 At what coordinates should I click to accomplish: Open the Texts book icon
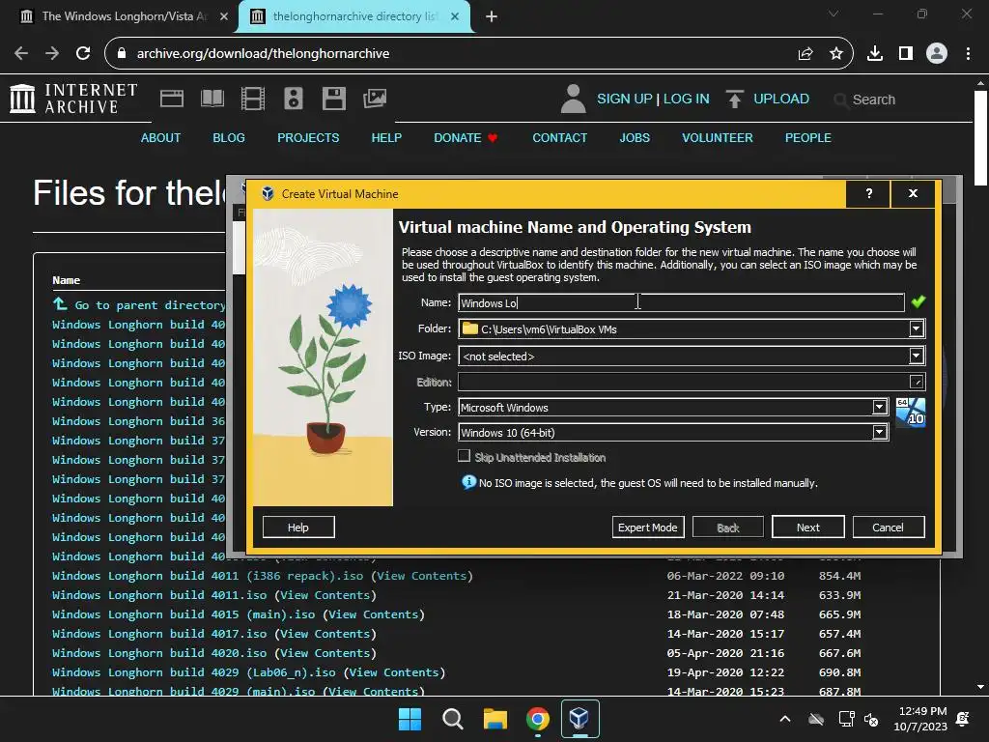point(212,99)
